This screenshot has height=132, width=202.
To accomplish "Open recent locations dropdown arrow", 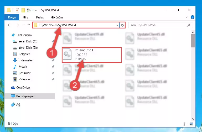I will [x=23, y=25].
